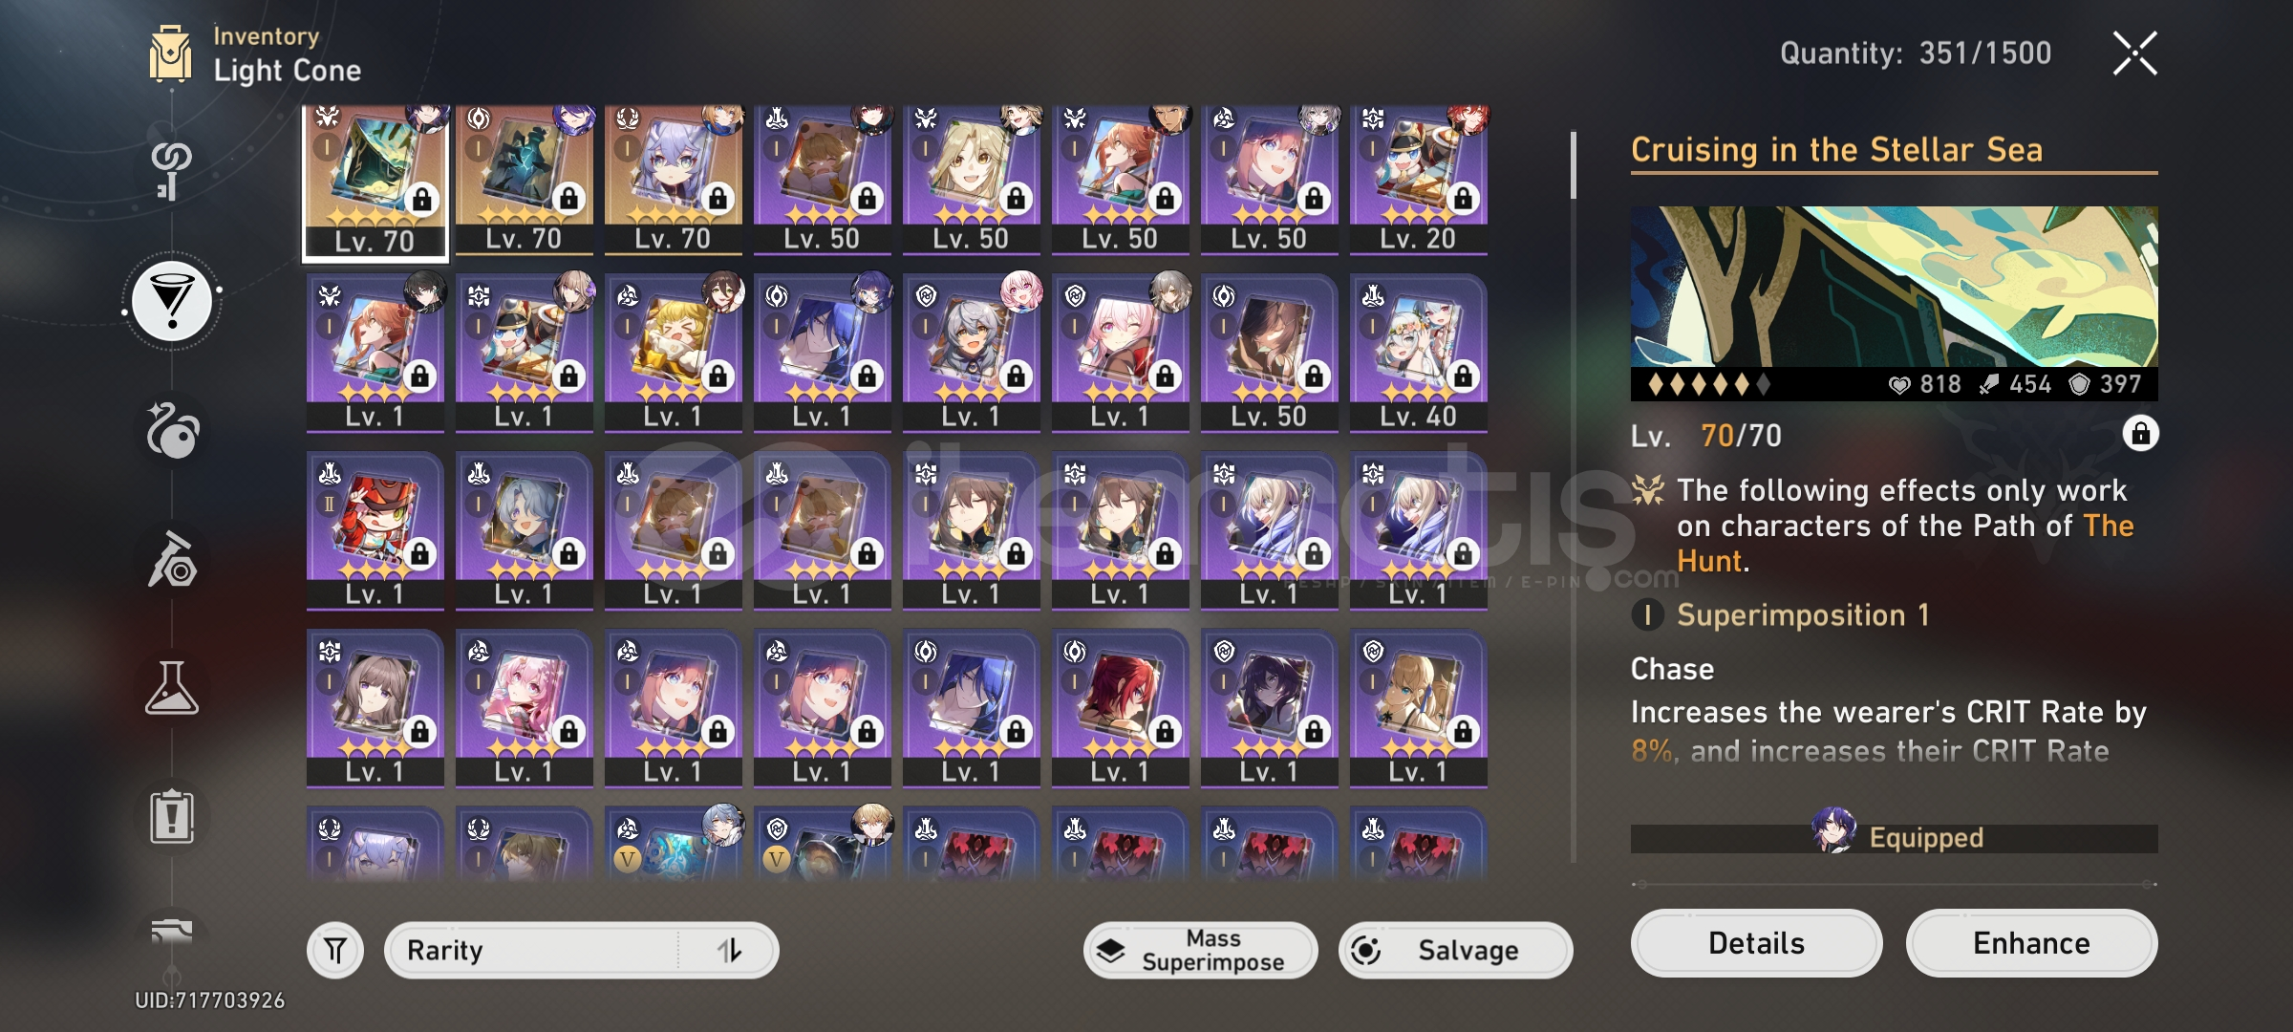Open the consumables flask sidebar tab
Viewport: 2293px width, 1032px height.
(x=172, y=688)
